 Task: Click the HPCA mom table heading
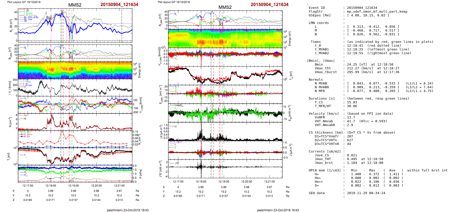[325, 170]
